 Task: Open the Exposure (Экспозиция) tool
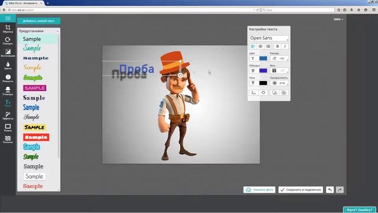(x=8, y=53)
